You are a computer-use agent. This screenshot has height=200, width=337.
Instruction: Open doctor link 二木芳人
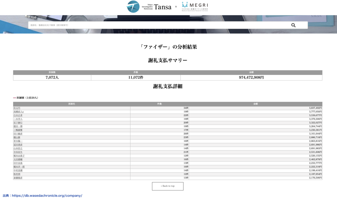[x=18, y=119]
